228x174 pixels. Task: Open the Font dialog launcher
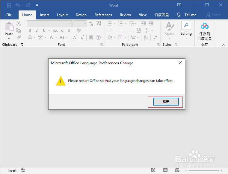pyautogui.click(x=102, y=45)
